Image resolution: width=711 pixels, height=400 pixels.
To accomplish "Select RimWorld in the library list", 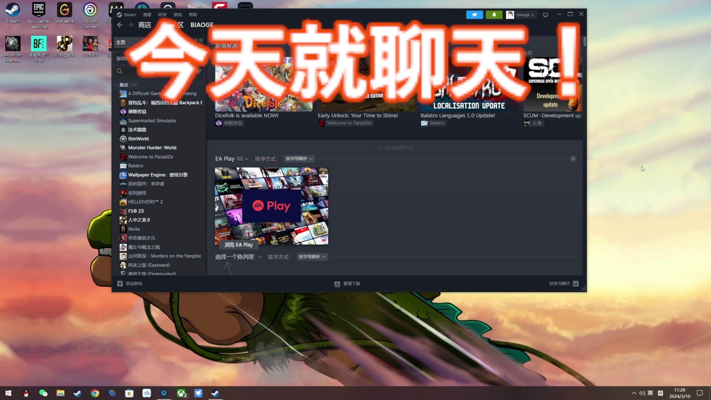I will tap(138, 139).
